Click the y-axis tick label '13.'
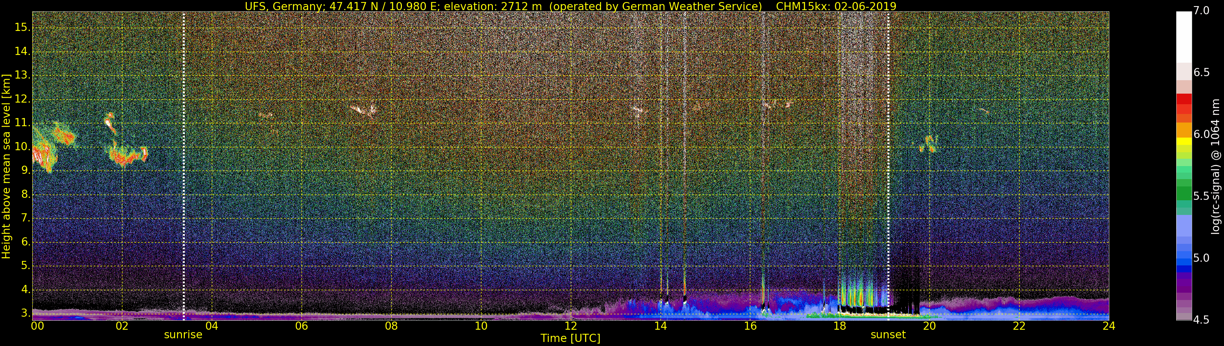Viewport: 1224px width, 346px height. pyautogui.click(x=22, y=75)
